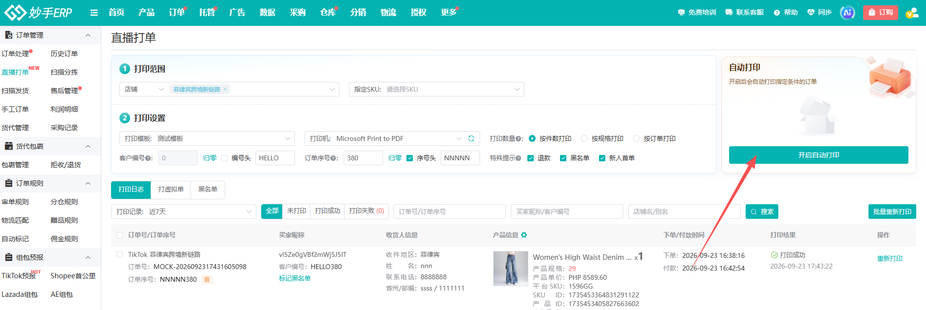Expand the 指定SKU dropdown
The image size is (926, 310).
click(x=437, y=89)
